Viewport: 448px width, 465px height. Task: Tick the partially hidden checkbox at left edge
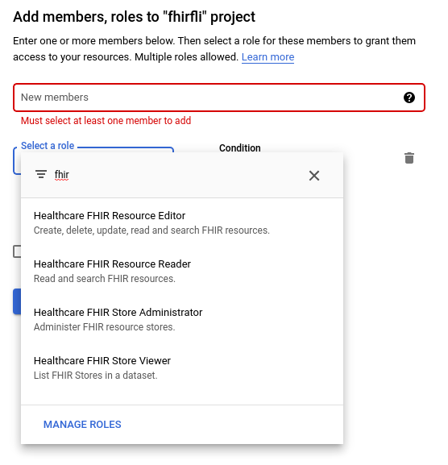click(x=17, y=251)
